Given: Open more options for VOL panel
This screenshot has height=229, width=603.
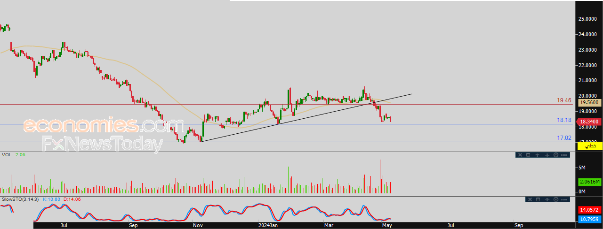Looking at the screenshot, I should pyautogui.click(x=564, y=155).
